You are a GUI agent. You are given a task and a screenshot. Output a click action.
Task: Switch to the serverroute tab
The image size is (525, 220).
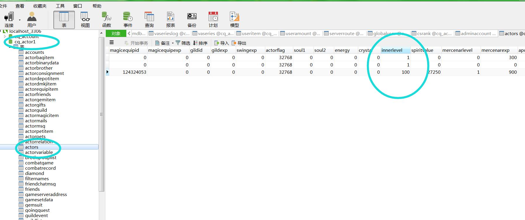point(344,34)
